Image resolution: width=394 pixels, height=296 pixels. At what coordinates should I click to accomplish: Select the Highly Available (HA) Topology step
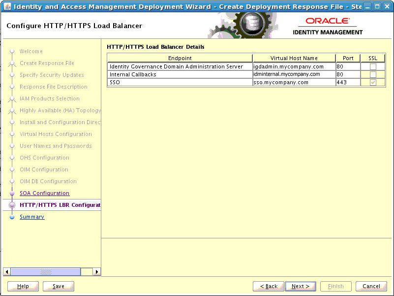coord(60,110)
